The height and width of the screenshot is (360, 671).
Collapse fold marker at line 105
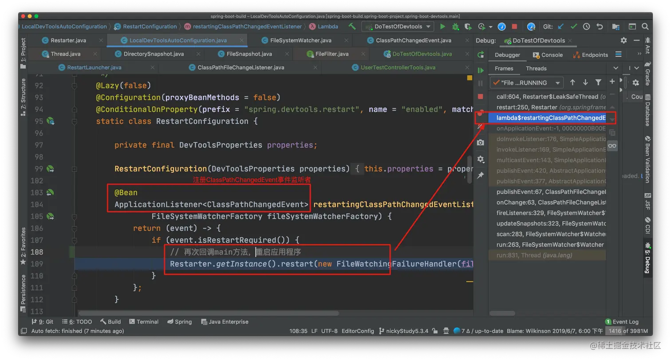pyautogui.click(x=75, y=216)
